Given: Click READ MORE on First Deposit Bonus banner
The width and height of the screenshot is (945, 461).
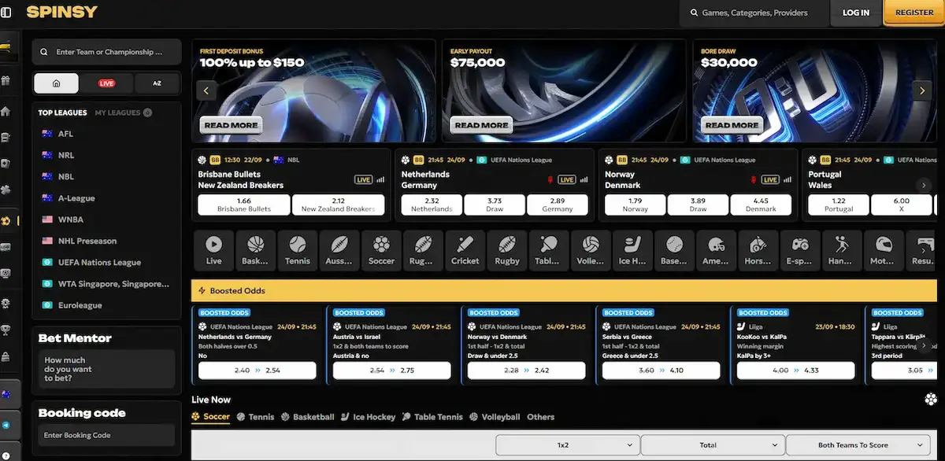Looking at the screenshot, I should [x=231, y=125].
